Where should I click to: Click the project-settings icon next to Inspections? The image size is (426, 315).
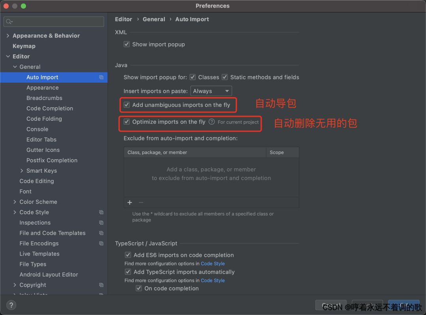102,223
